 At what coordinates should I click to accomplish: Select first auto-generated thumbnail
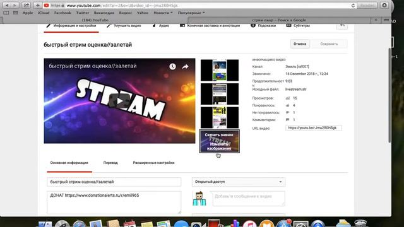tap(220, 70)
